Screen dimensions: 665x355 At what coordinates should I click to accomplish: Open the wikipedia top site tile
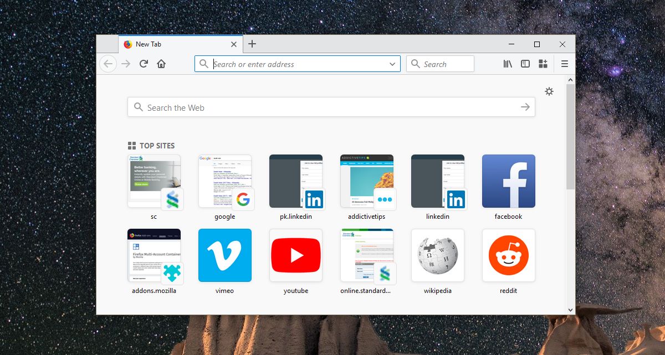tap(438, 255)
